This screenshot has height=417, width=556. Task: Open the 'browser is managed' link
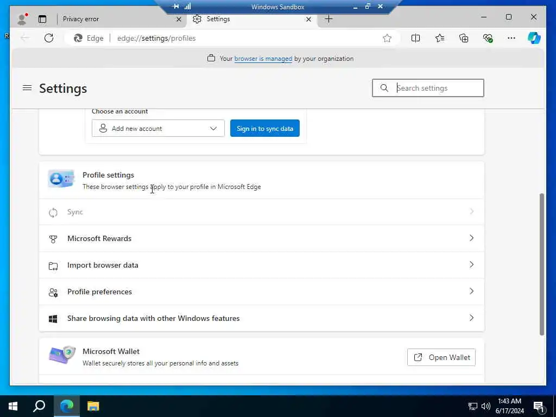pyautogui.click(x=263, y=59)
